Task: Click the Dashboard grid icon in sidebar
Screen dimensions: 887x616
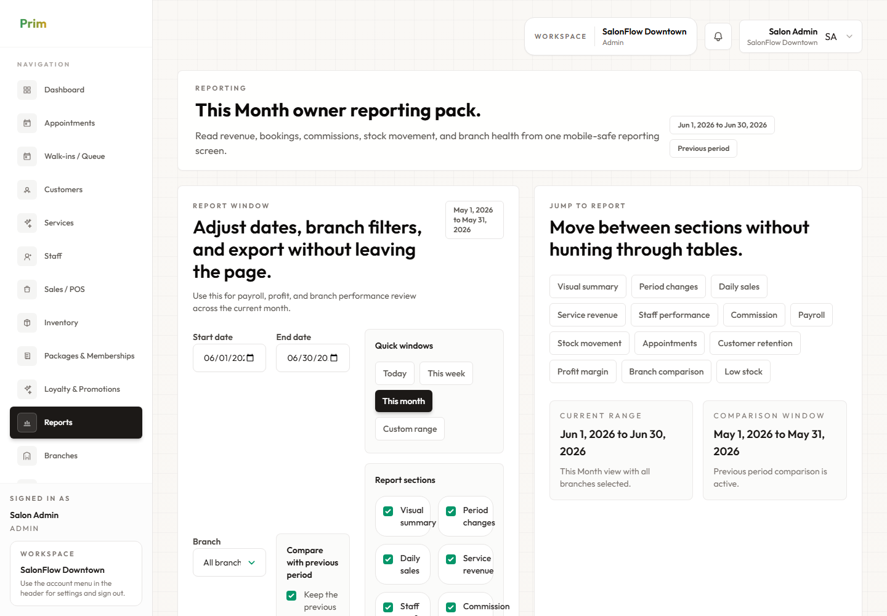Action: 27,90
